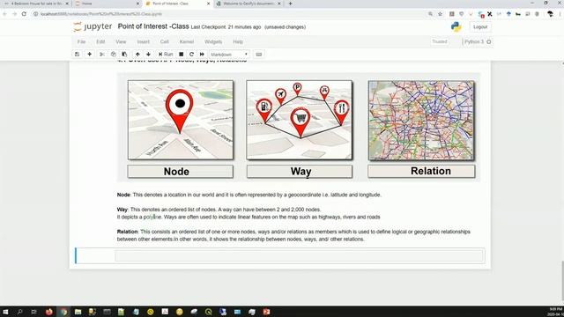The width and height of the screenshot is (564, 317).
Task: Open the cell type Markdown dropdown
Action: [229, 55]
